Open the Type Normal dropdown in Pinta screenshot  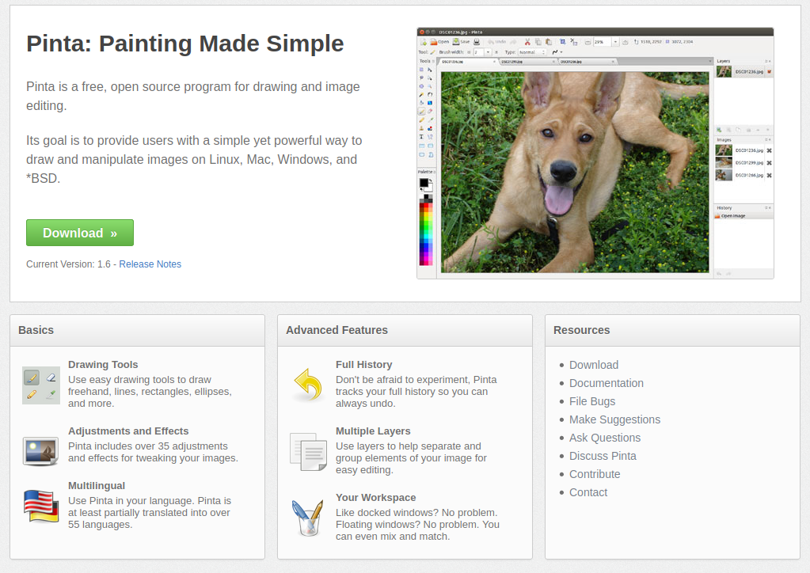pos(532,52)
